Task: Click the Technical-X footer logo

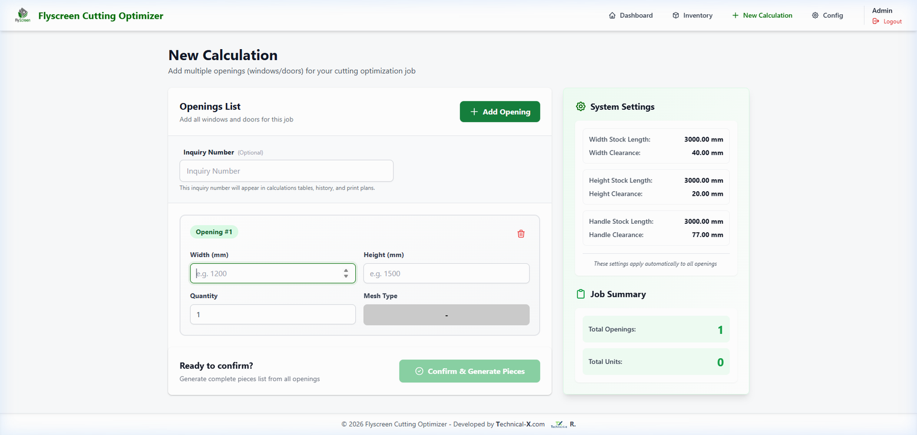Action: [559, 424]
